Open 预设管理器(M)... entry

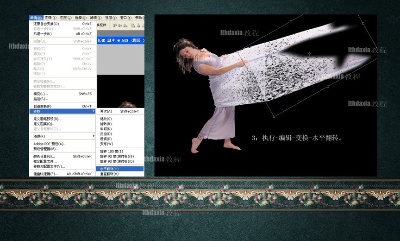coord(62,149)
